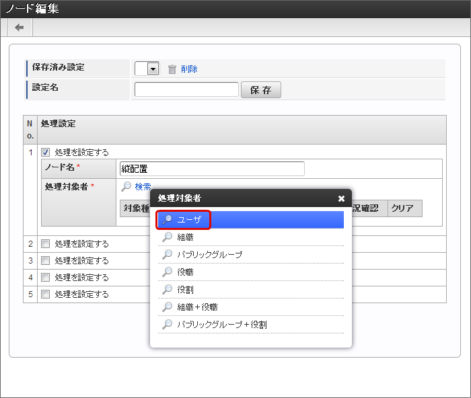Viewport: 471px width, 398px height.
Task: Open the 保存済み設定 dropdown
Action: [153, 69]
